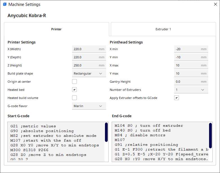
Task: Open the Extruder 1 tab
Action: click(163, 29)
